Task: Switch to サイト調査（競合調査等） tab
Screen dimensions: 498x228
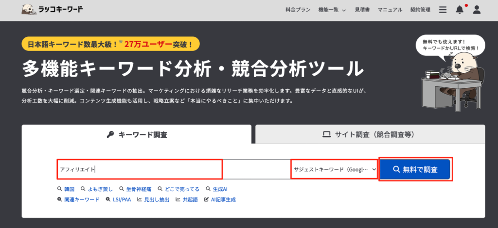Action: 370,135
